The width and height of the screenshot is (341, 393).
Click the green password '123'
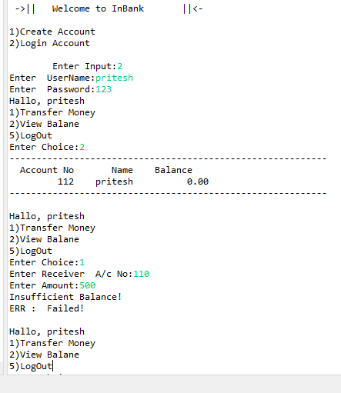tap(103, 89)
